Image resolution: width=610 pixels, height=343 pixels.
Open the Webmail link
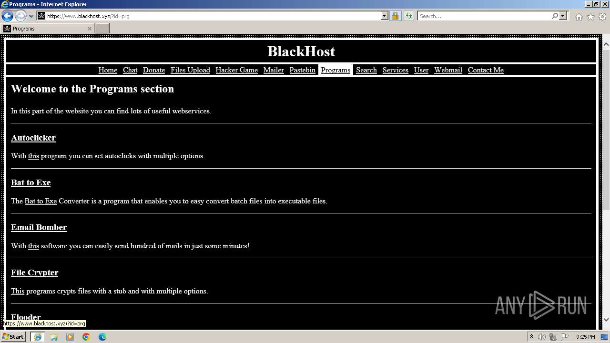point(448,70)
